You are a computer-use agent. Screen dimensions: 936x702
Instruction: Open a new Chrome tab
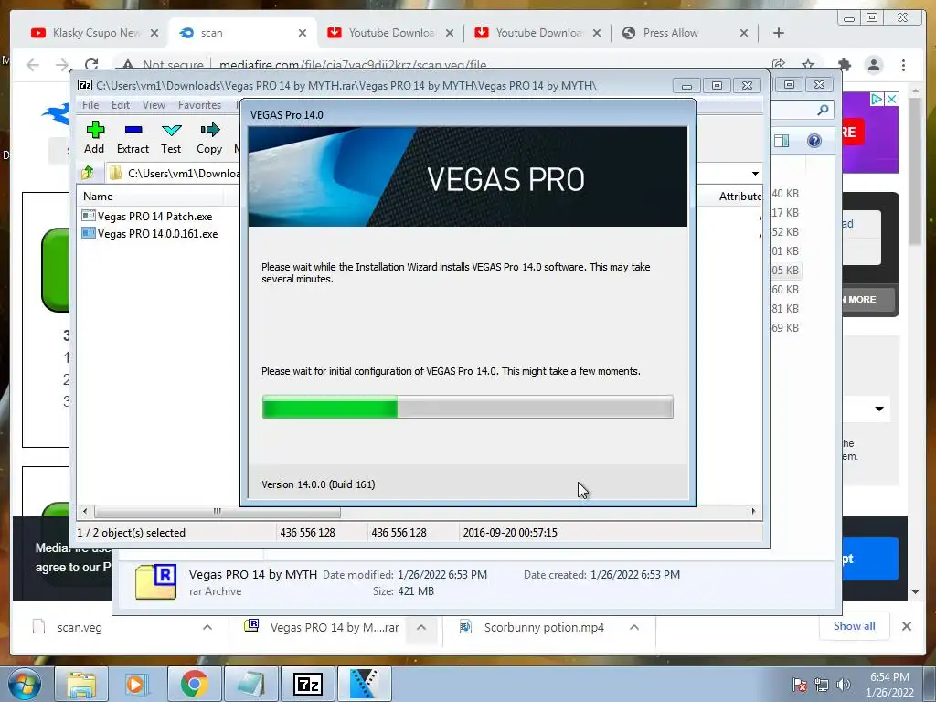click(779, 33)
